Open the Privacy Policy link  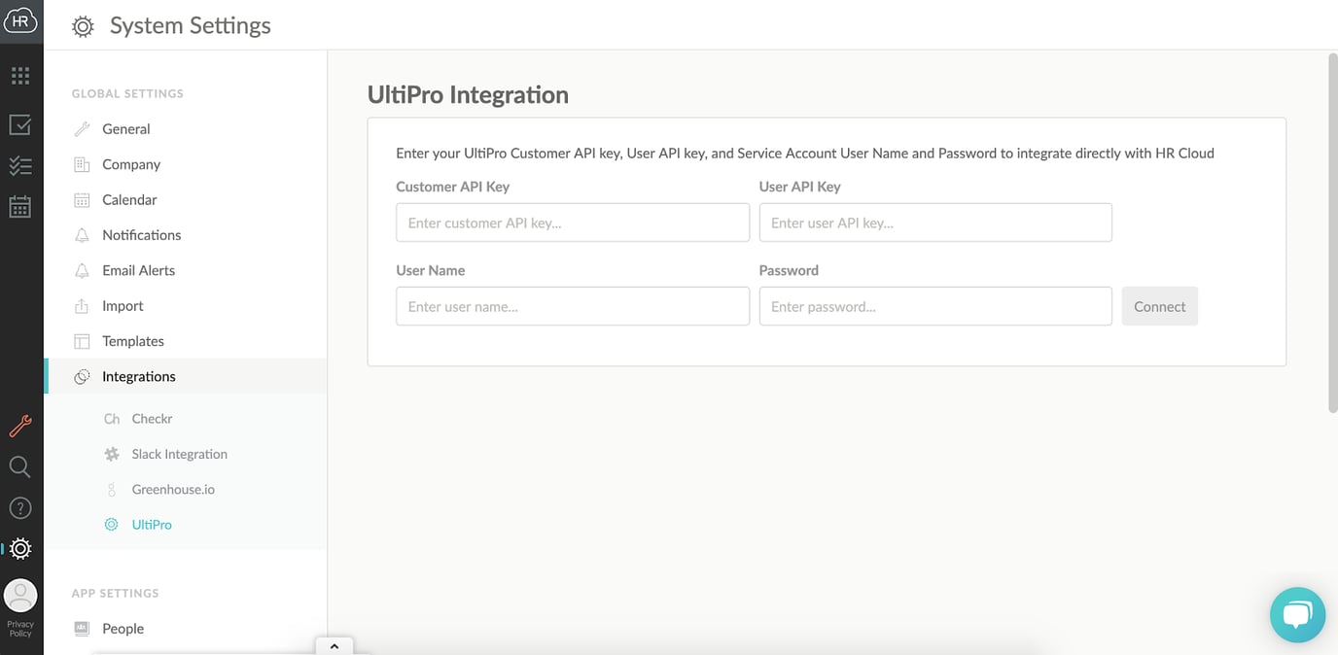tap(20, 629)
